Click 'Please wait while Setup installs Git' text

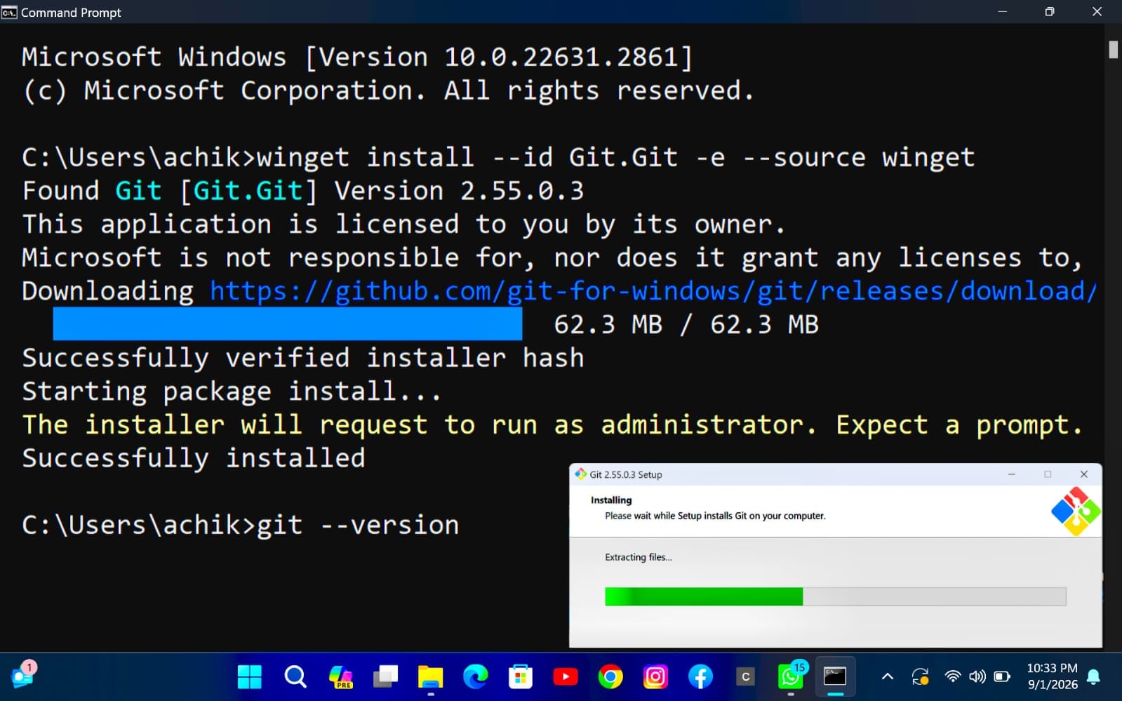[x=715, y=516]
